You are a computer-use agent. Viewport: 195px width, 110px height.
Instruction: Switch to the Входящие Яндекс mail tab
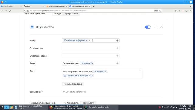[x=57, y=6]
